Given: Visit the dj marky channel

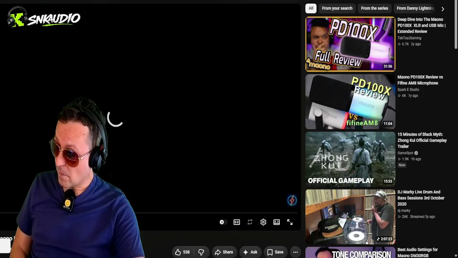Looking at the screenshot, I should (x=404, y=211).
